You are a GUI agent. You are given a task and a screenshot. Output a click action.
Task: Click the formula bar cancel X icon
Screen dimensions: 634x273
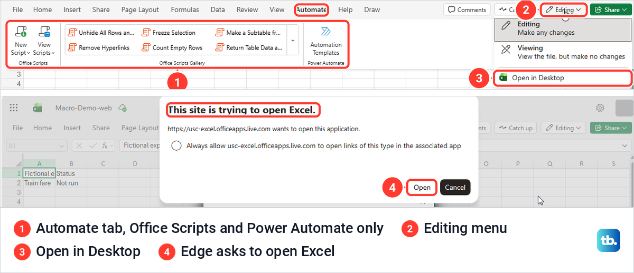click(79, 145)
